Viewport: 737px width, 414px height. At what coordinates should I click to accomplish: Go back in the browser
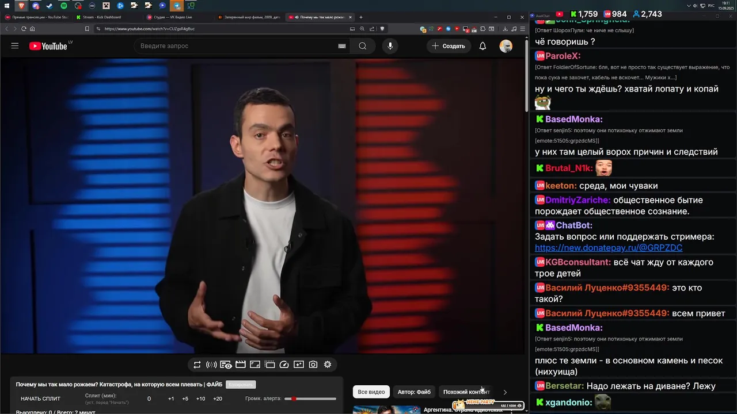(7, 29)
